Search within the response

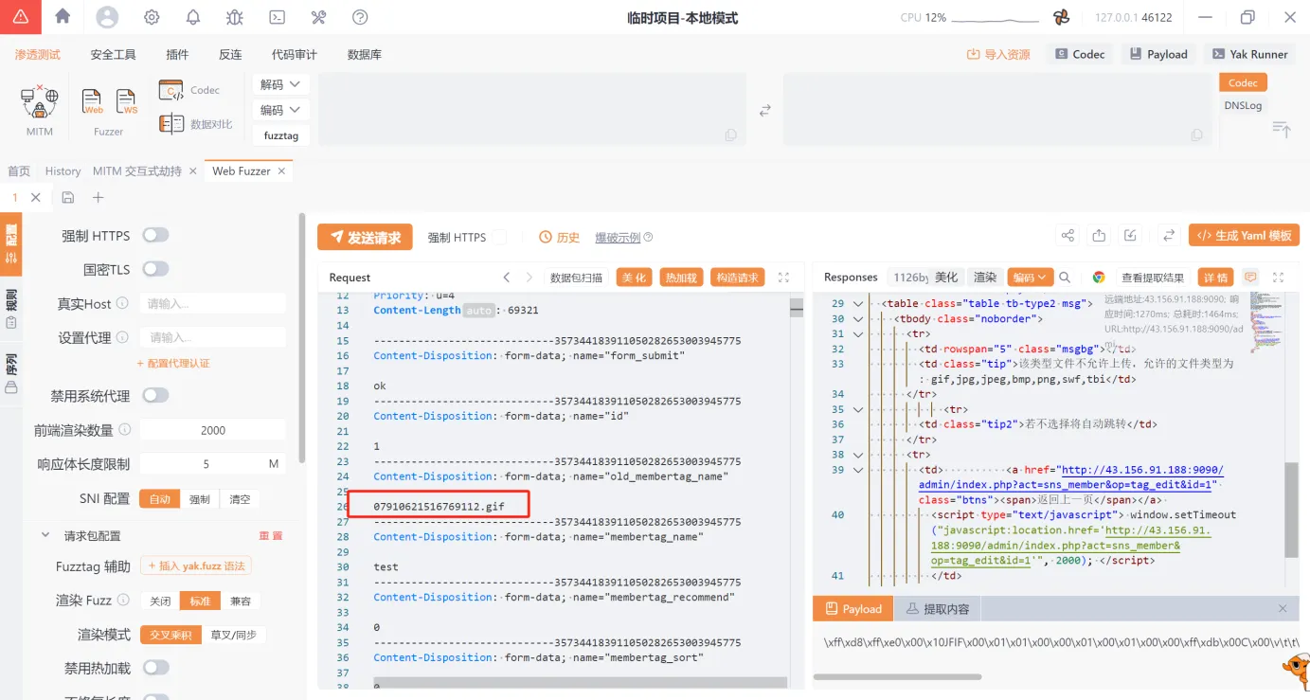(x=1065, y=278)
